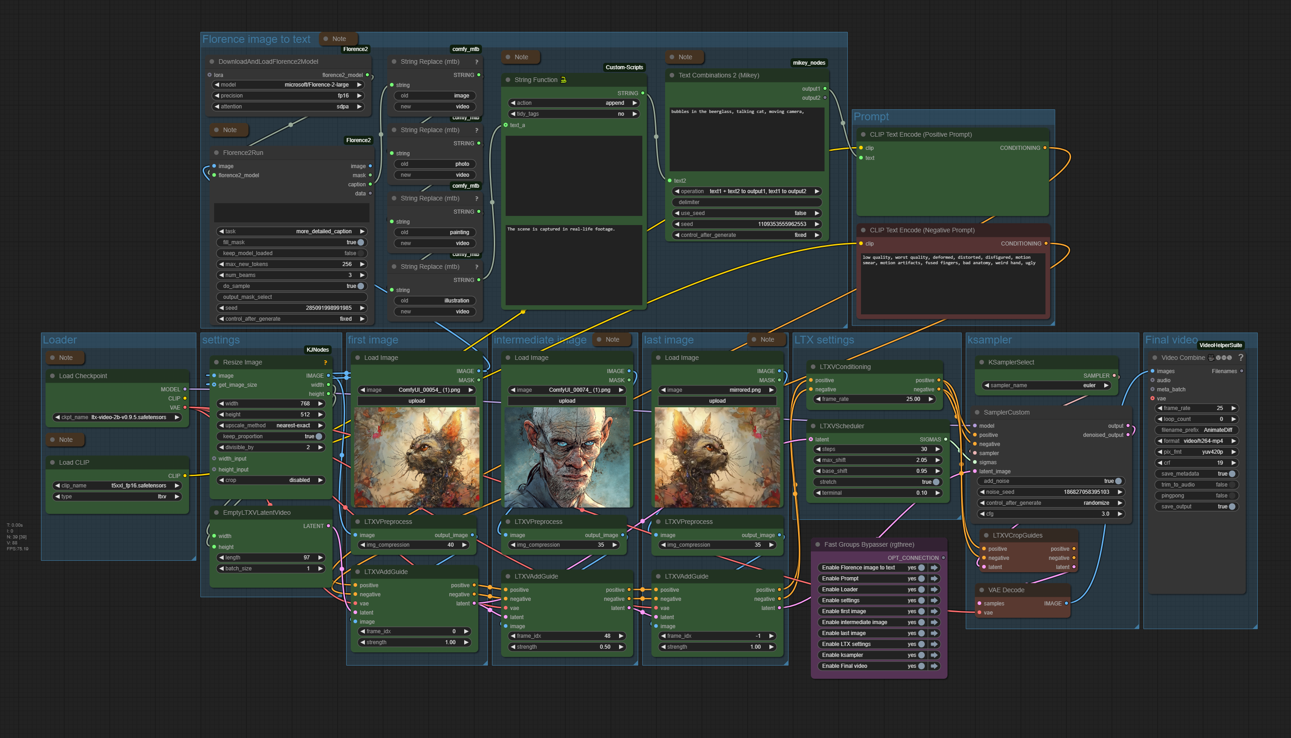Click help icon on first String Replace node
The width and height of the screenshot is (1291, 738).
coord(476,62)
